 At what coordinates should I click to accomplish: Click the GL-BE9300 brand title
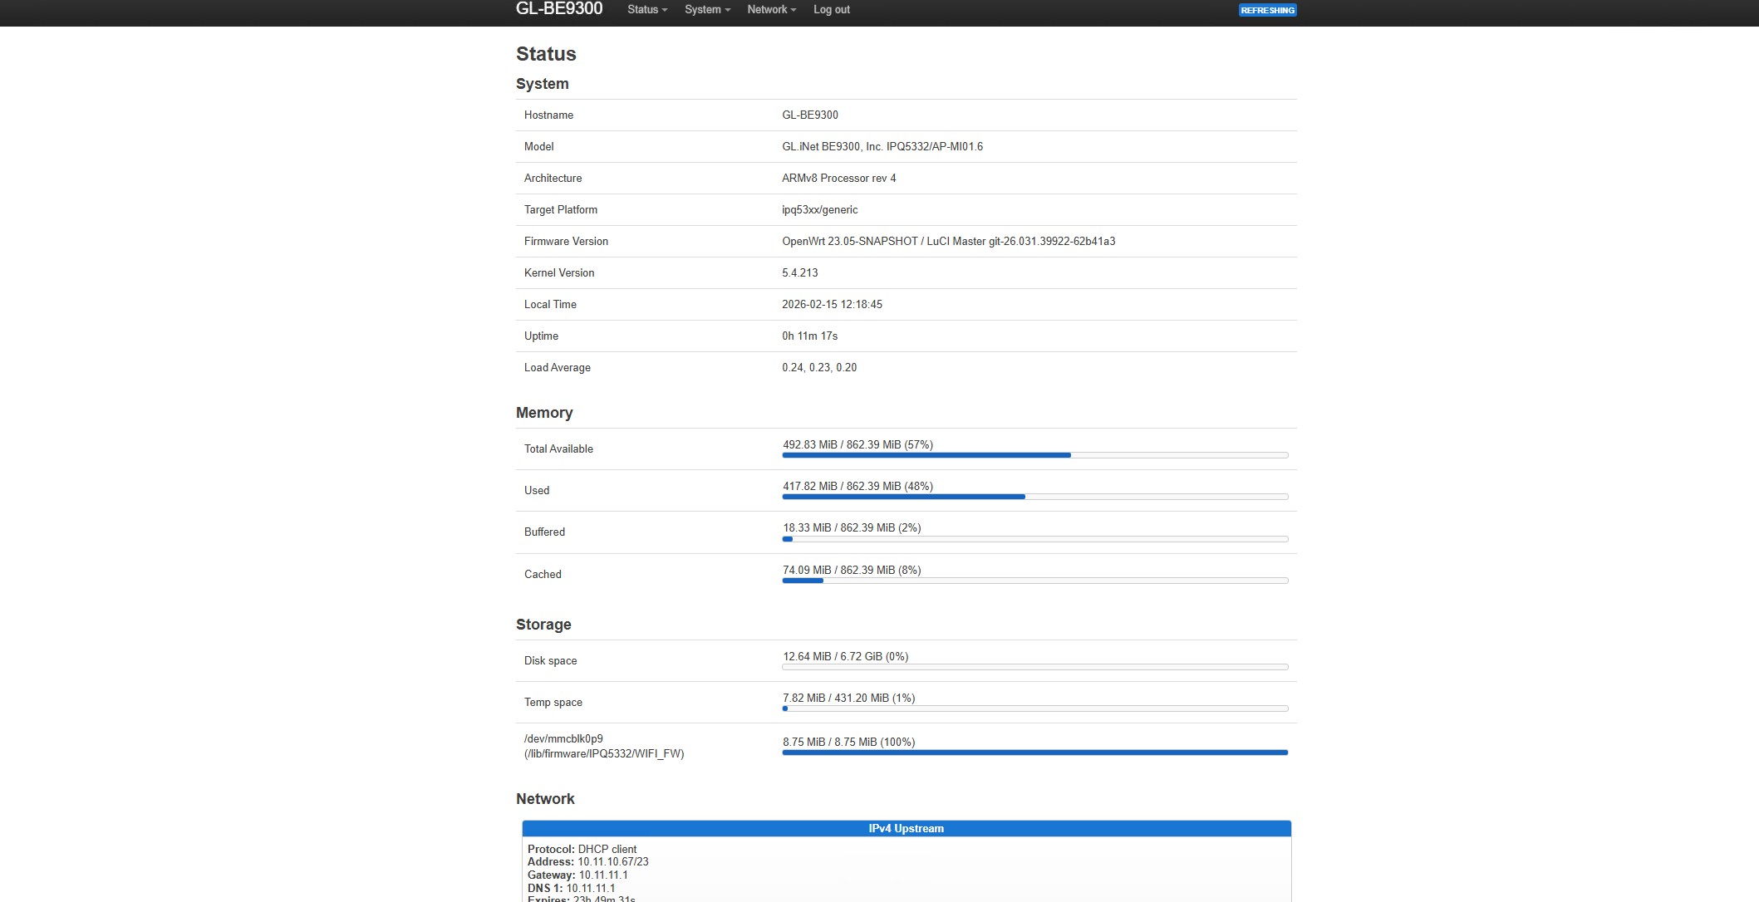[x=559, y=9]
